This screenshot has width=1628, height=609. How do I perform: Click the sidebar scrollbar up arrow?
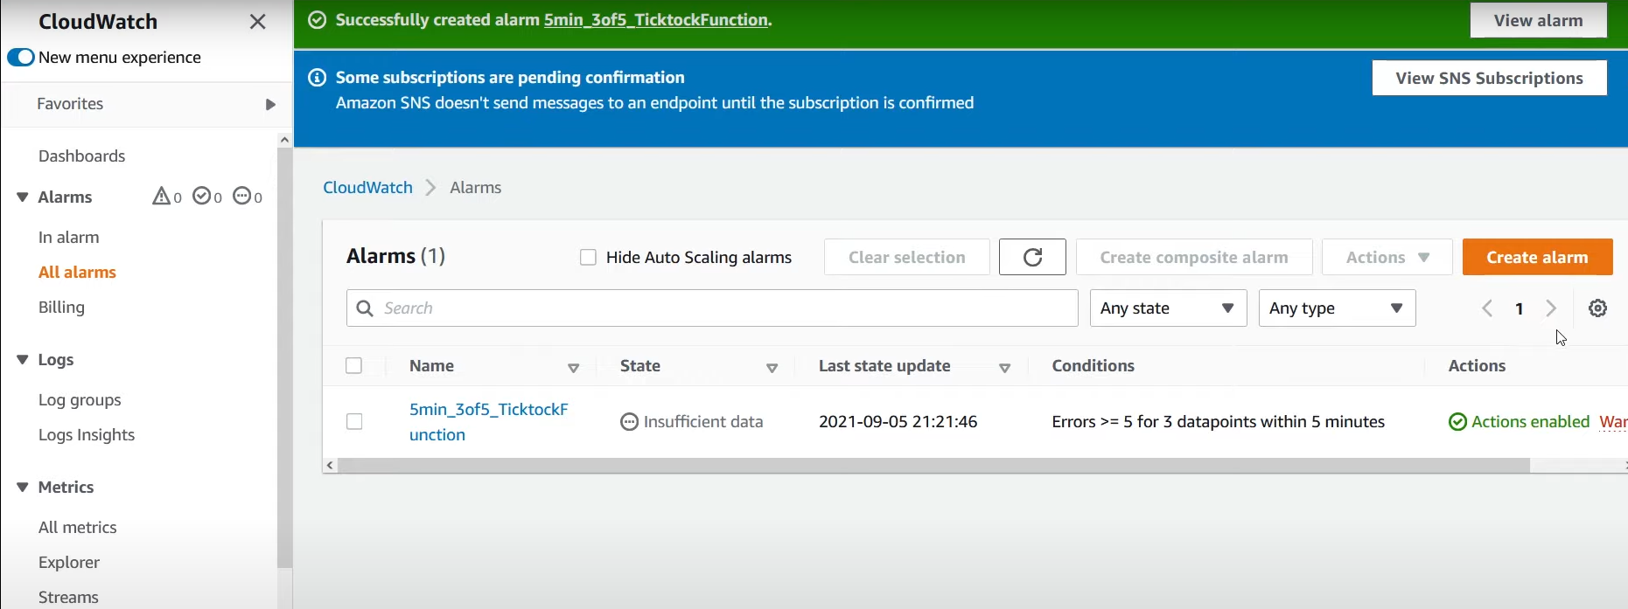click(284, 140)
